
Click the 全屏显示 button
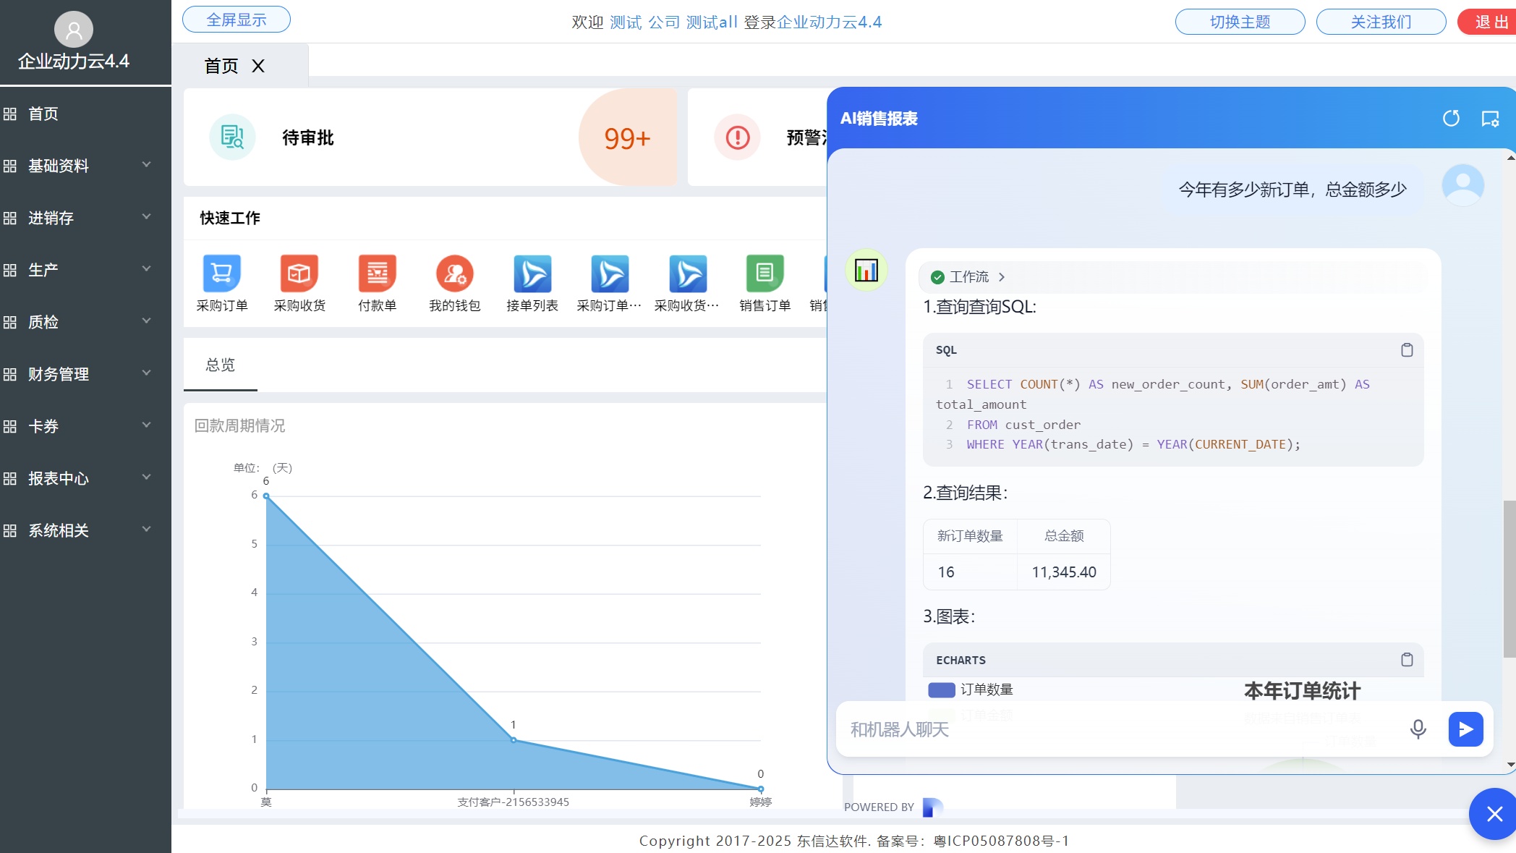tap(236, 20)
